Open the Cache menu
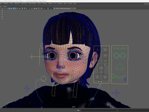 65,3
